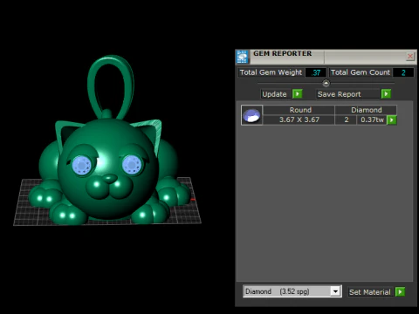419x314 pixels.
Task: Click the Total Gem Weight value .37
Action: click(x=316, y=72)
